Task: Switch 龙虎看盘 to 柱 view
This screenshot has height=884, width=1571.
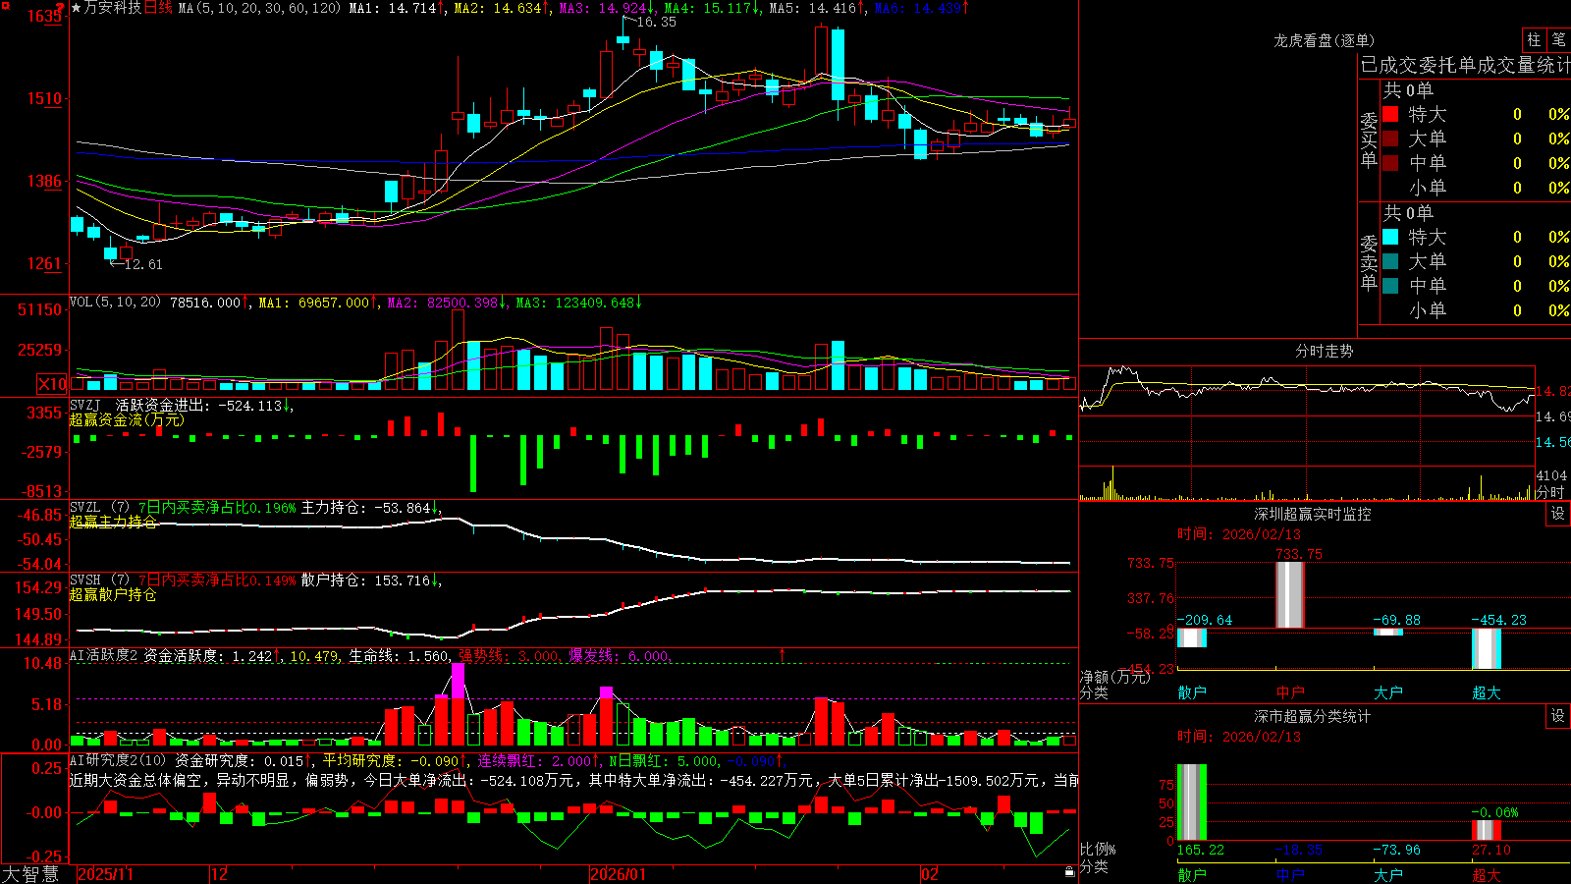Action: click(x=1534, y=39)
